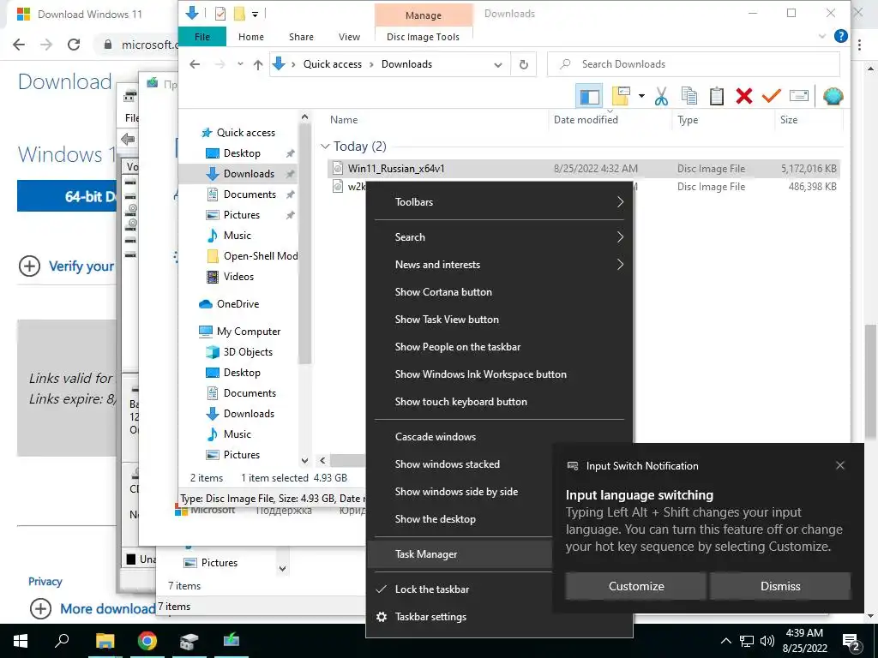Open the Customize Quick Access Toolbar dropdown

[255, 15]
